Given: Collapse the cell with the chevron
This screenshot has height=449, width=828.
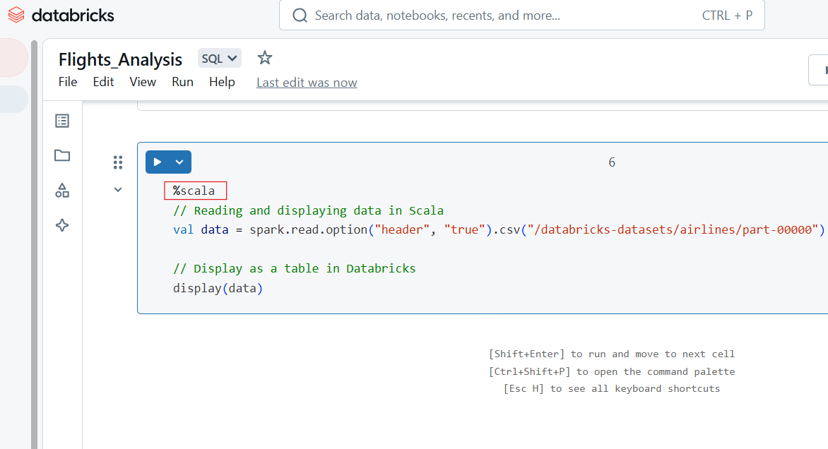Looking at the screenshot, I should (118, 190).
